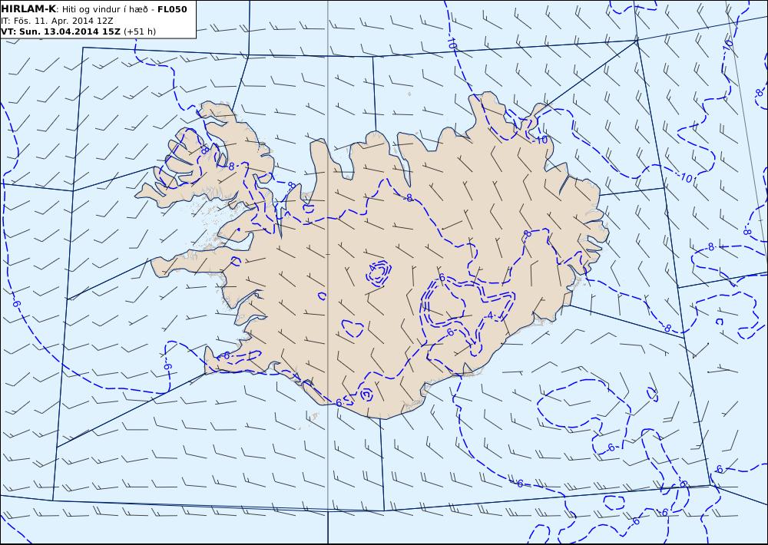Click the 'Hiti og vindur í hæð' description

[x=106, y=9]
